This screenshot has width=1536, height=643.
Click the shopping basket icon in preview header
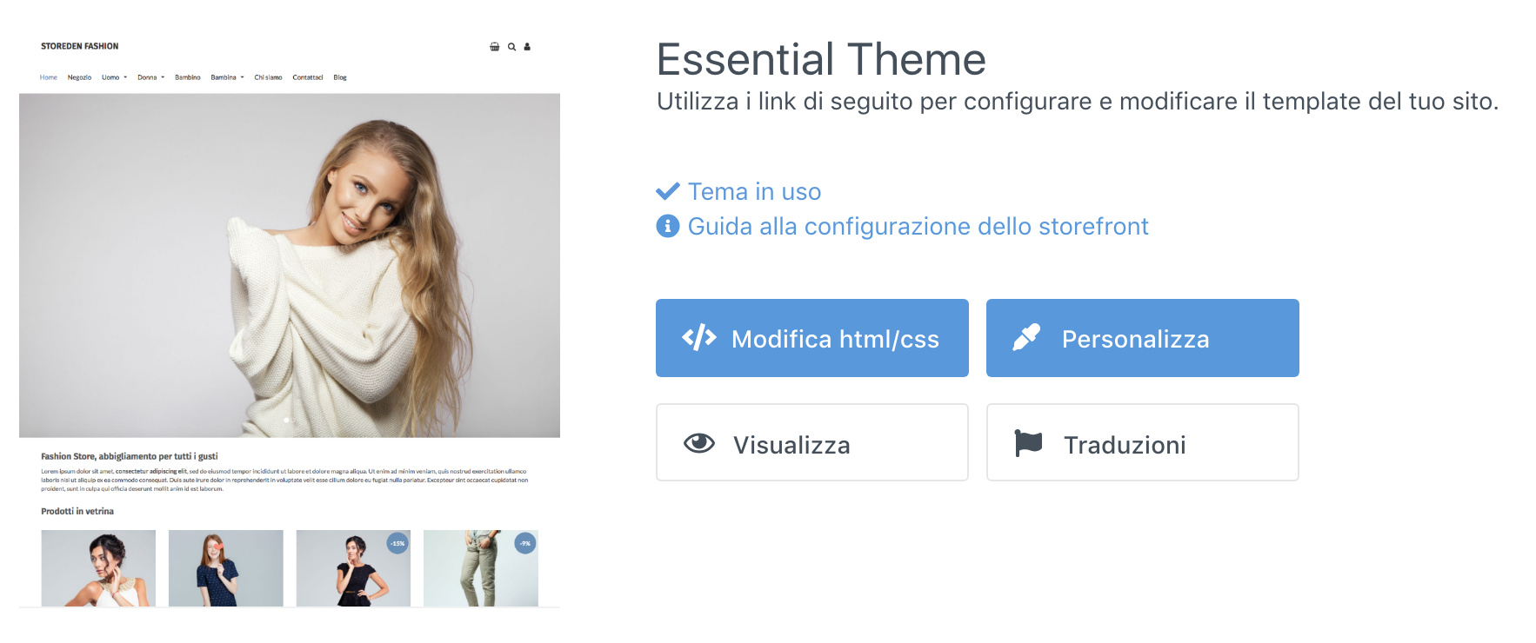[x=495, y=47]
